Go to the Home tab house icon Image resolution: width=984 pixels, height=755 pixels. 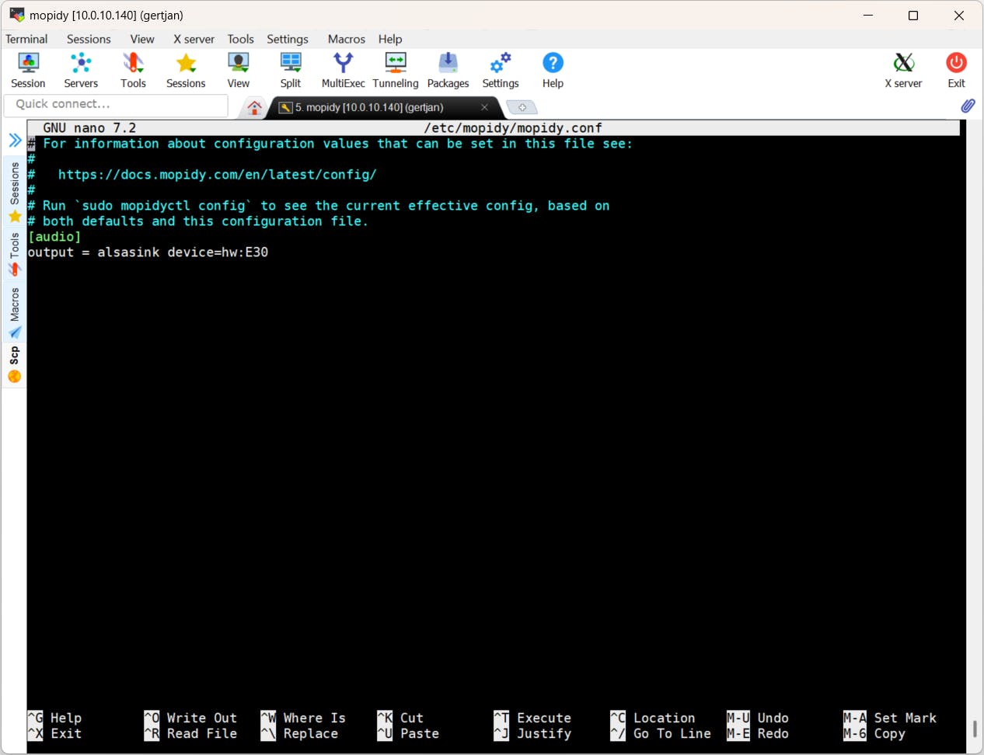coord(254,107)
